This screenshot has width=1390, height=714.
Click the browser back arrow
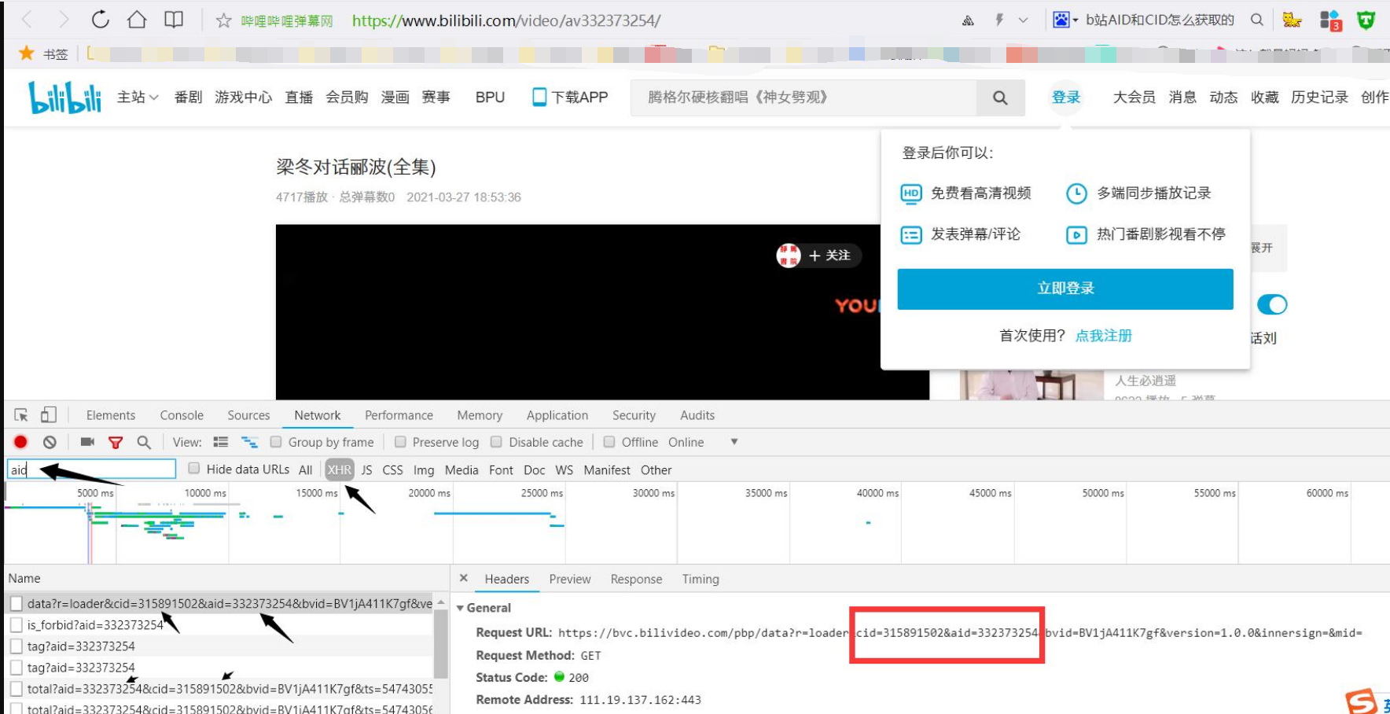tap(27, 20)
